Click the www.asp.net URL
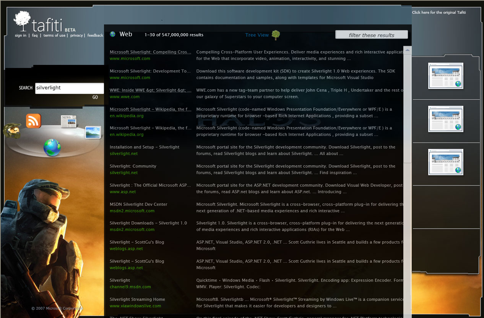 [123, 192]
